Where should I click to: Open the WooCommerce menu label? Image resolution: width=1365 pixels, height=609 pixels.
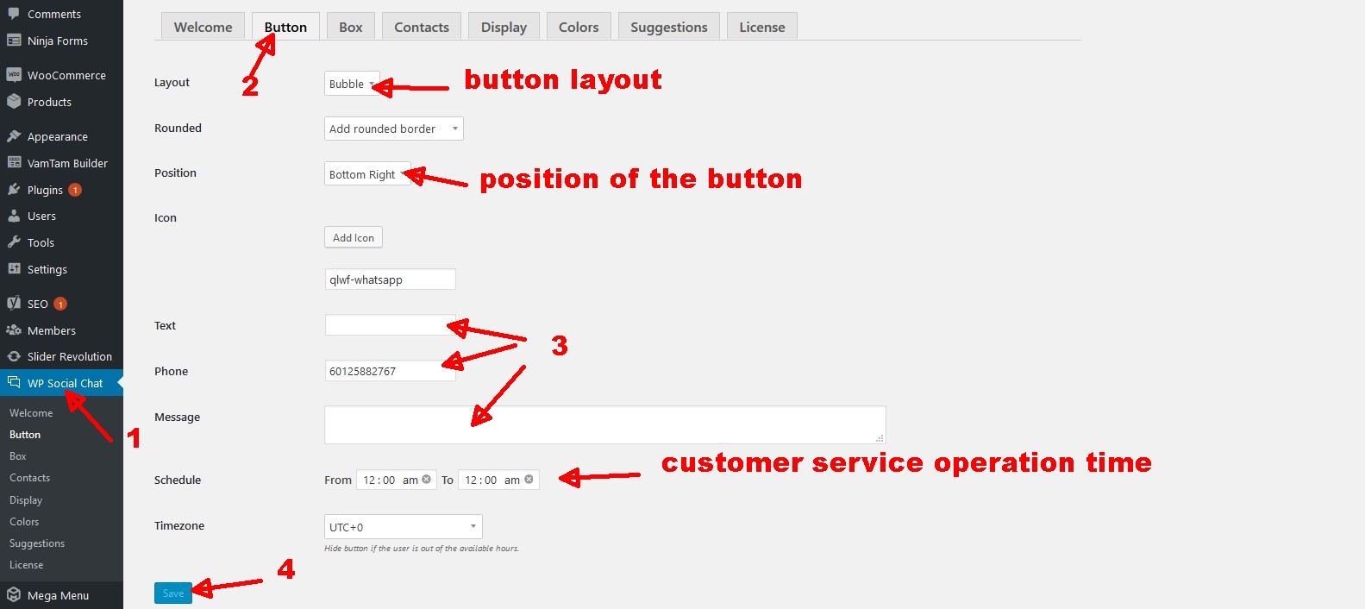(66, 76)
